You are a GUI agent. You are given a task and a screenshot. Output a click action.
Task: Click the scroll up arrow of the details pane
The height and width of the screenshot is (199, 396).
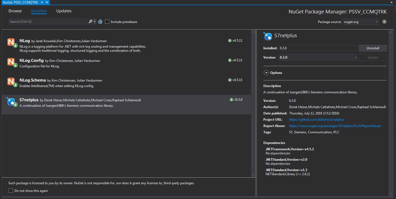[x=391, y=32]
